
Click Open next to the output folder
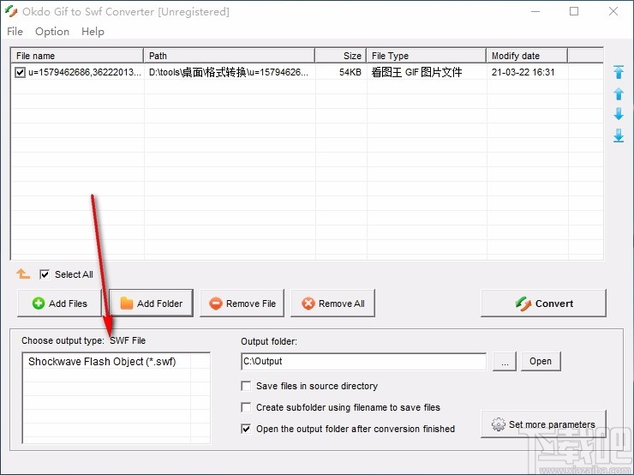pyautogui.click(x=541, y=361)
